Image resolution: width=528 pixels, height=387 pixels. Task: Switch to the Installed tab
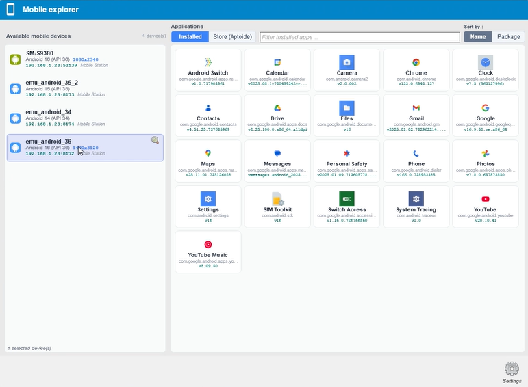point(190,37)
